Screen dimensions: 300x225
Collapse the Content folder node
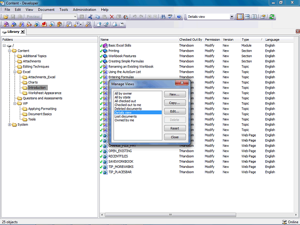point(9,51)
